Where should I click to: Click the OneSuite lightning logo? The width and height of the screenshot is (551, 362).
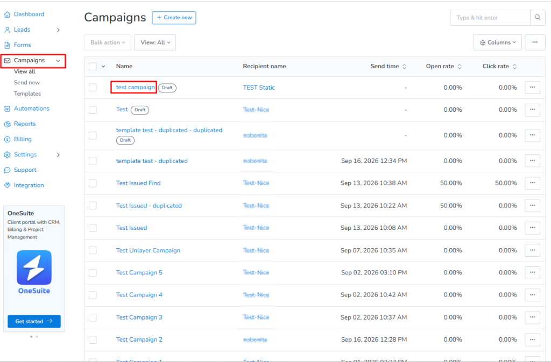click(34, 267)
